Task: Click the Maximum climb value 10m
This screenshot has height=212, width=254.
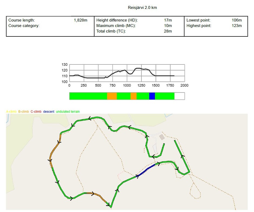Action: pyautogui.click(x=168, y=26)
